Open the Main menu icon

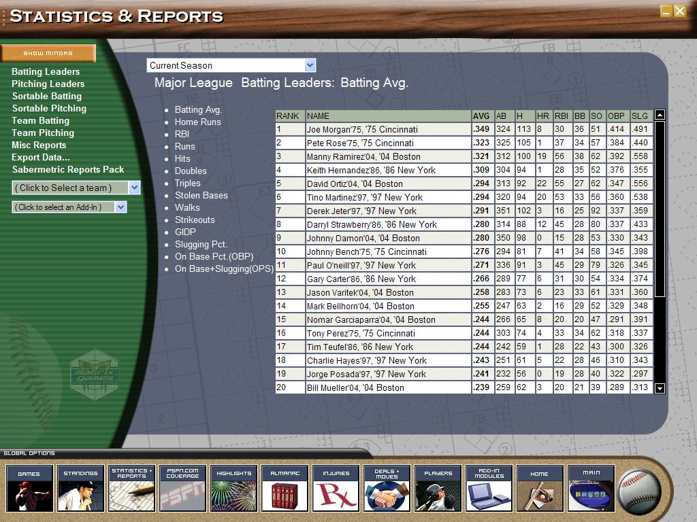pyautogui.click(x=591, y=488)
